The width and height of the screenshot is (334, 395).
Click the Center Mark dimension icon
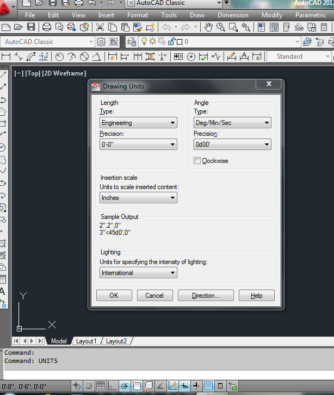pyautogui.click(x=191, y=57)
